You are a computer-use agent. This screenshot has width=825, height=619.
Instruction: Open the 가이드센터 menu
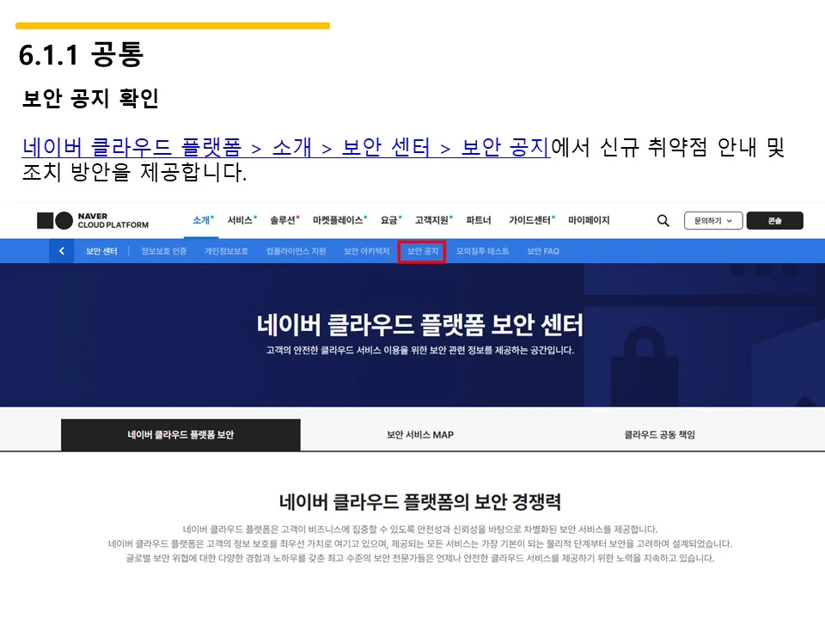(528, 220)
